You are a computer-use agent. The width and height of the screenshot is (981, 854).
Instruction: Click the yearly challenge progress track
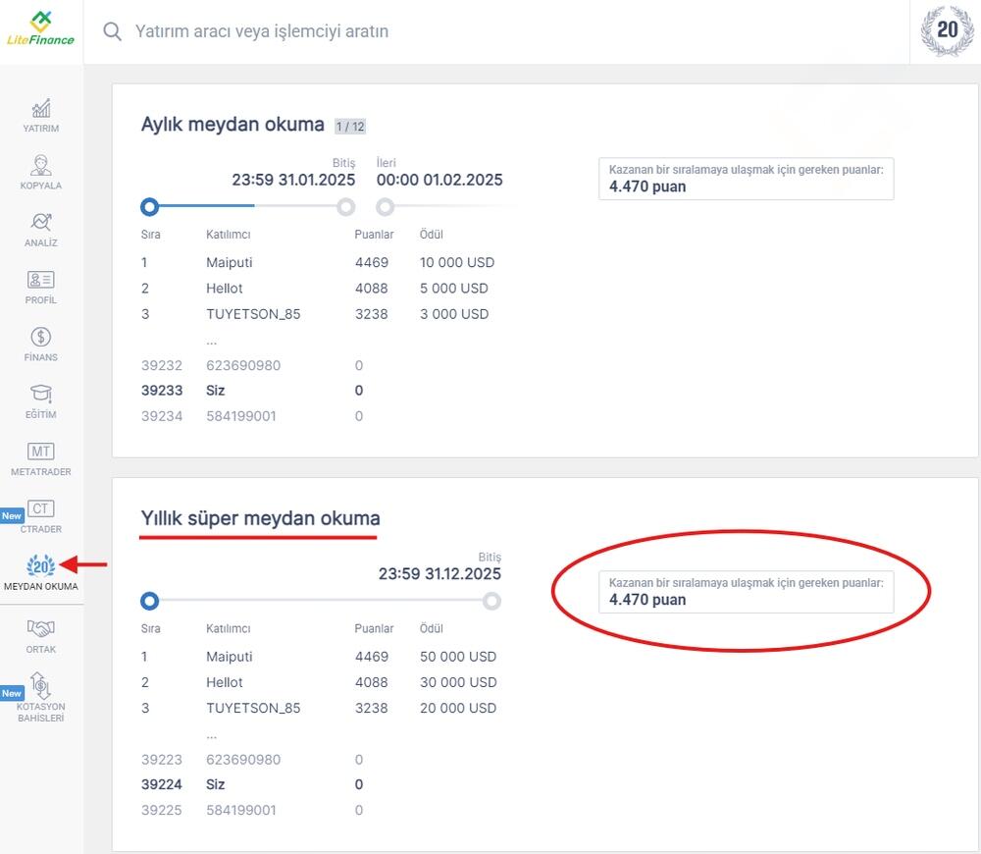pyautogui.click(x=319, y=601)
